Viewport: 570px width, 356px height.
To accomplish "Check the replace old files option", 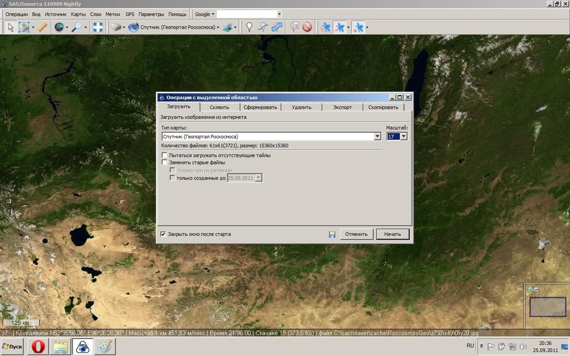I will [165, 162].
